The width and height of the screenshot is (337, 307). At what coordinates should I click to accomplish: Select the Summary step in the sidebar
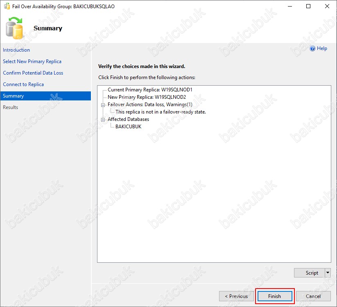[45, 96]
